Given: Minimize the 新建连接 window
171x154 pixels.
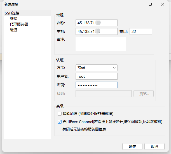Looking at the screenshot, I should coord(138,4).
